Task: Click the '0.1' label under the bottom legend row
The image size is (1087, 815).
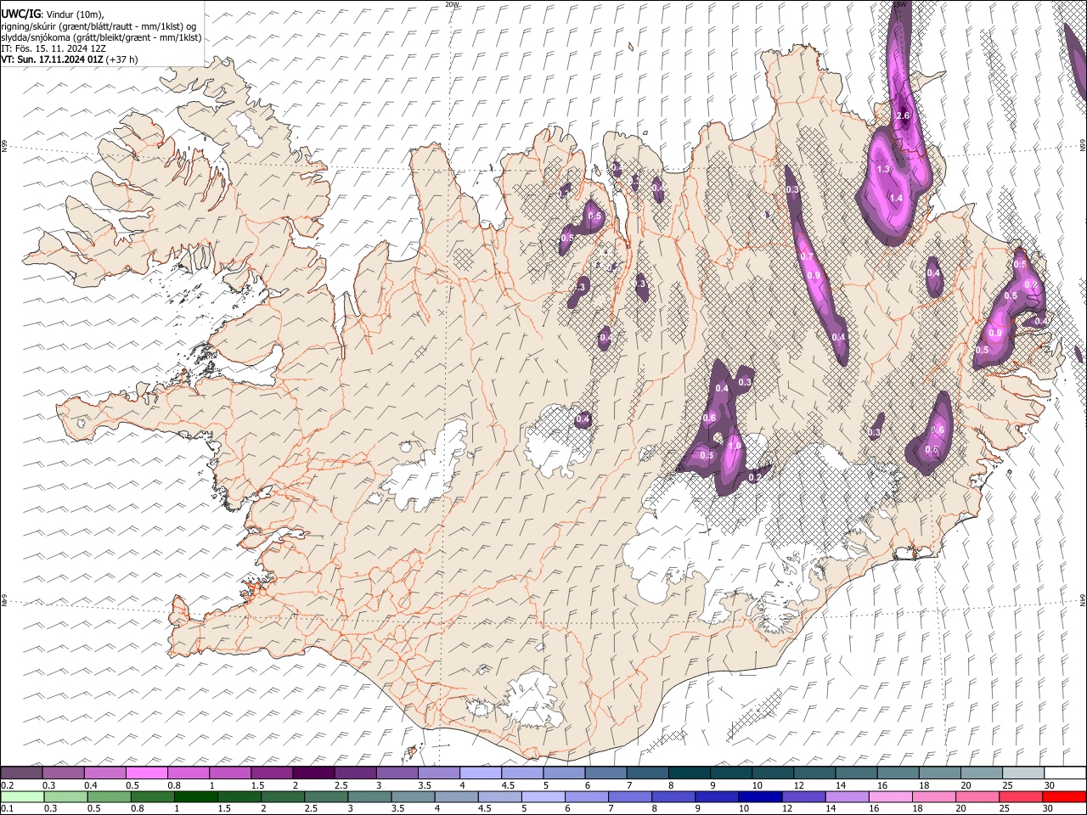Action: (7, 809)
